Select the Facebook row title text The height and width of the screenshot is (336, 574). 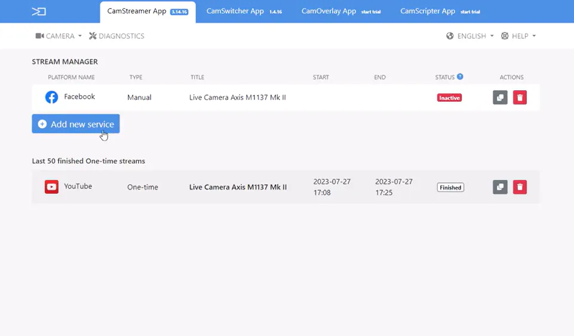(x=238, y=97)
